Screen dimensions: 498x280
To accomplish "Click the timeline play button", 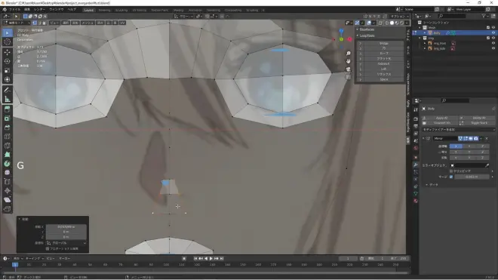I will click(x=211, y=259).
